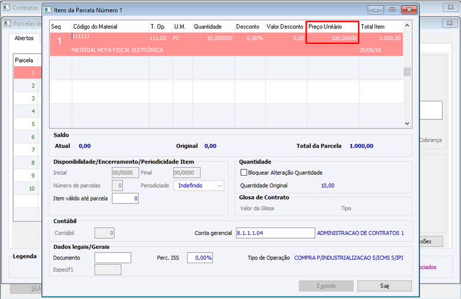Switch to the Abertos tab
The height and width of the screenshot is (299, 461).
[24, 38]
